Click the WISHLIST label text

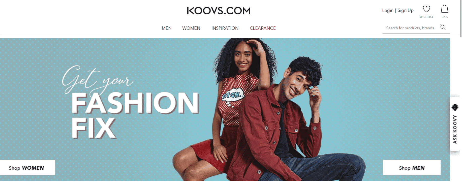click(x=426, y=17)
